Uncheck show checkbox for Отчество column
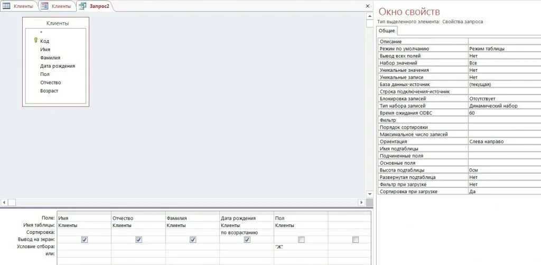 [139, 240]
